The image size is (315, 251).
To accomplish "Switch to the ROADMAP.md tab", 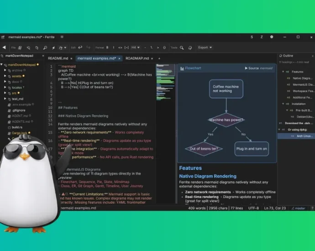I will [x=137, y=58].
